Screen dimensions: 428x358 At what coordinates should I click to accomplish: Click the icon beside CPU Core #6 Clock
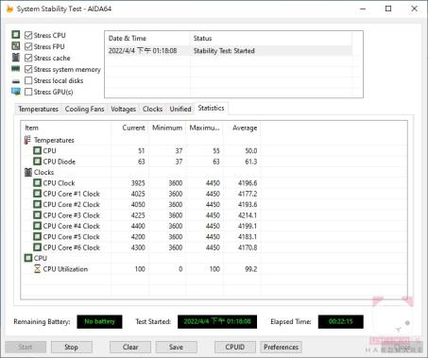(38, 247)
